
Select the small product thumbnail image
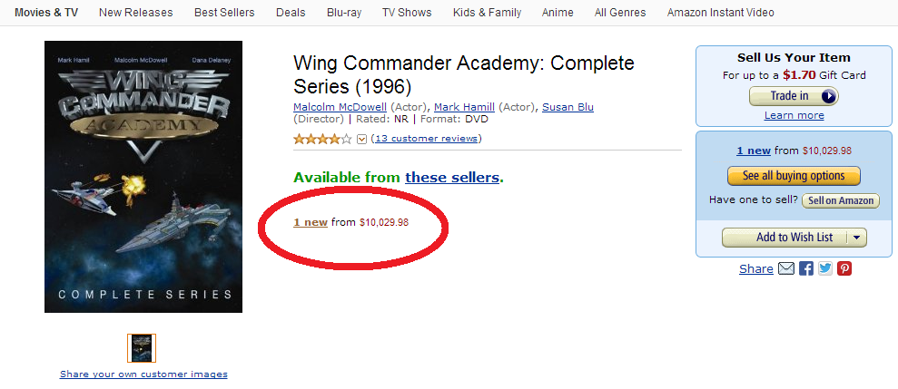142,348
